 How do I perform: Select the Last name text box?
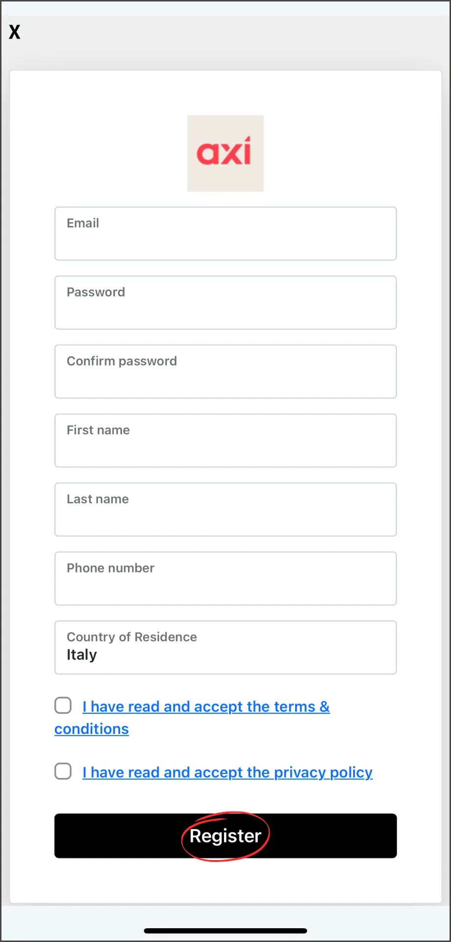(x=225, y=510)
